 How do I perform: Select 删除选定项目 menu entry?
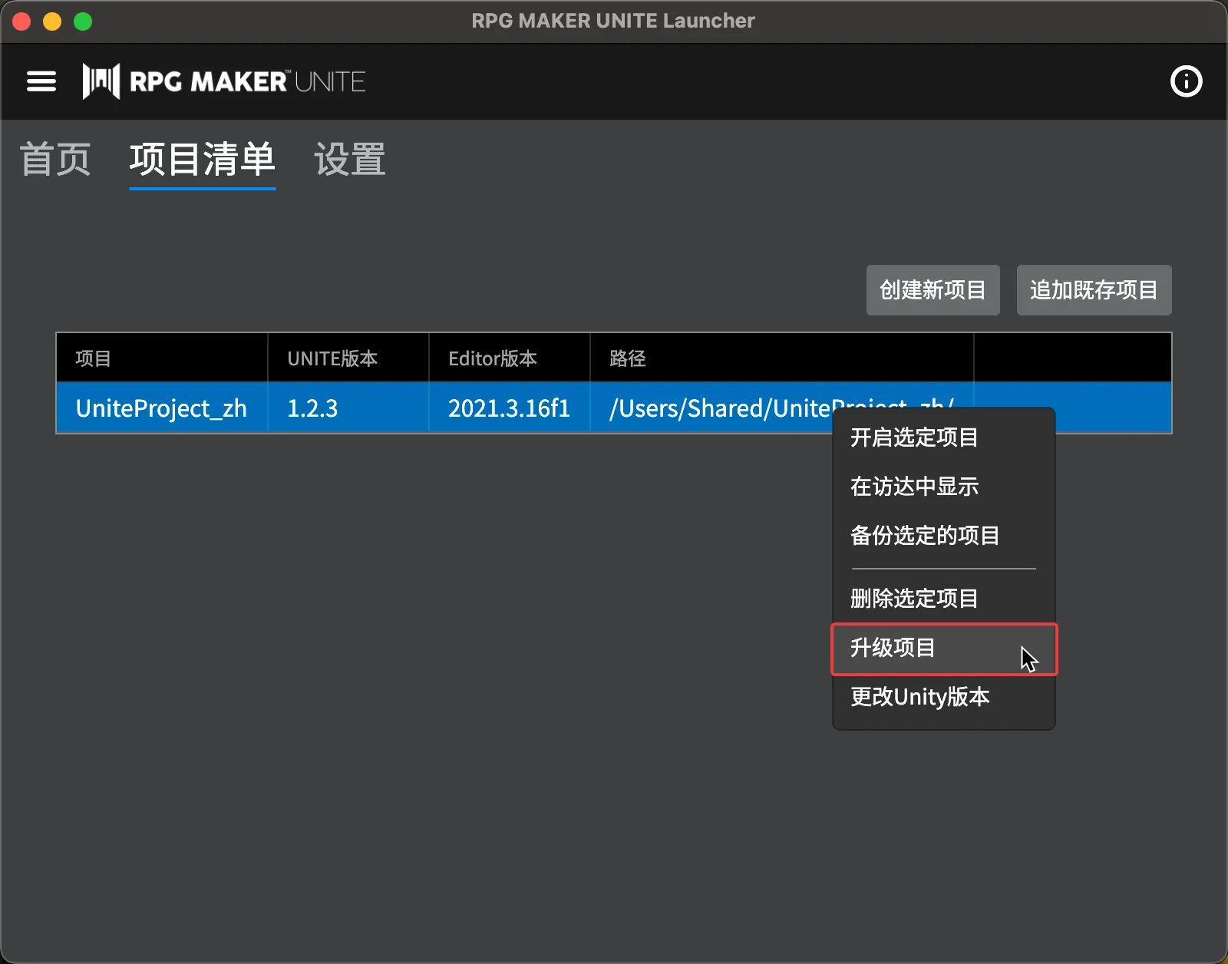tap(944, 599)
